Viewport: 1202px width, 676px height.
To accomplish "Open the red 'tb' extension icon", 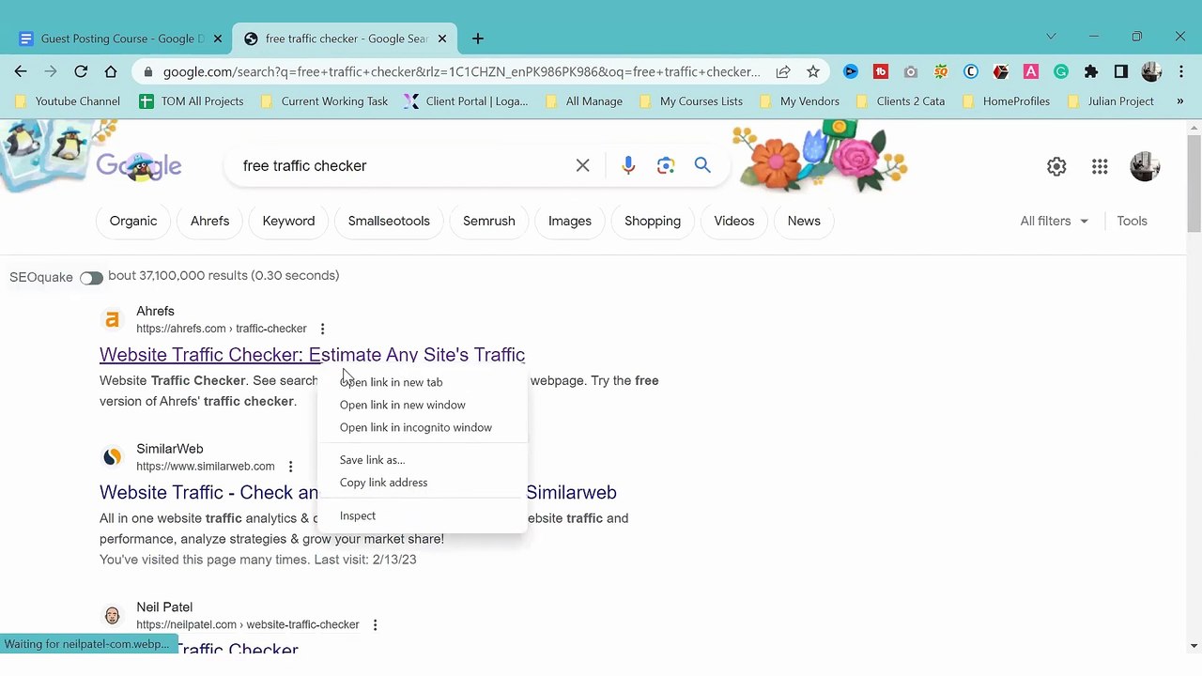I will [x=880, y=71].
